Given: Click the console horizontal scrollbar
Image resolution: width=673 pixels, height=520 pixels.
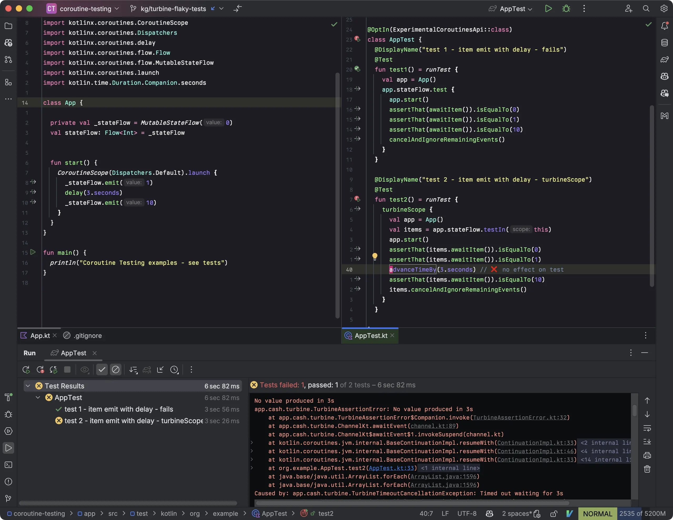Looking at the screenshot, I should click(412, 503).
